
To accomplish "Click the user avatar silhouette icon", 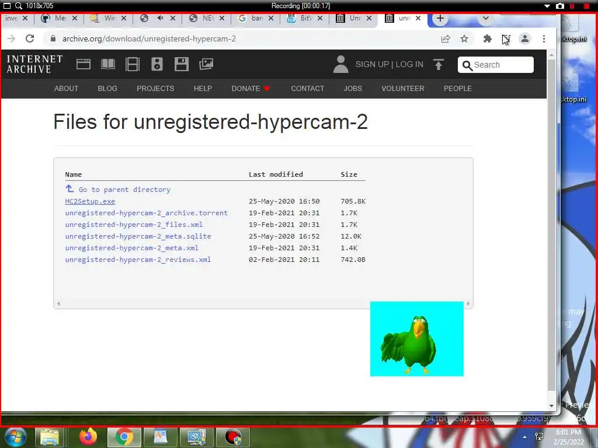I will click(340, 64).
